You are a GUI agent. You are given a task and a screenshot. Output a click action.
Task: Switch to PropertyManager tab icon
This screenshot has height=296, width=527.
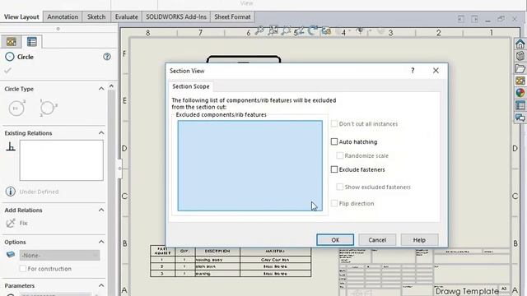click(x=32, y=42)
